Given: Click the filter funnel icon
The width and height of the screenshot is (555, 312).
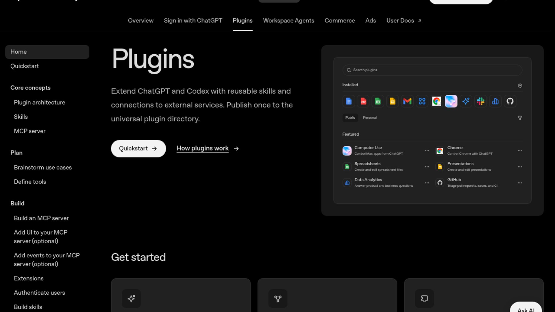Looking at the screenshot, I should pyautogui.click(x=520, y=118).
